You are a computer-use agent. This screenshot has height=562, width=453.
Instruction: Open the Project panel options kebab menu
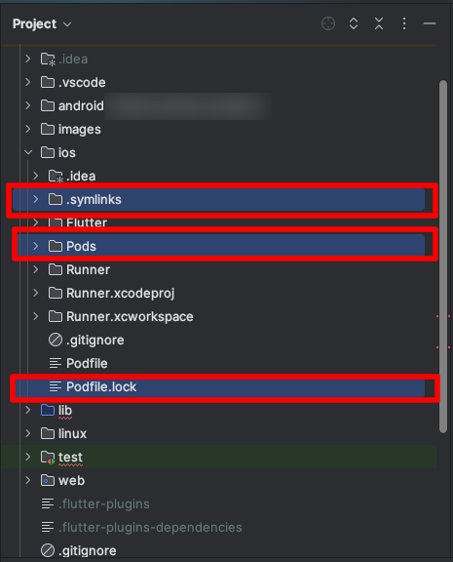click(404, 24)
